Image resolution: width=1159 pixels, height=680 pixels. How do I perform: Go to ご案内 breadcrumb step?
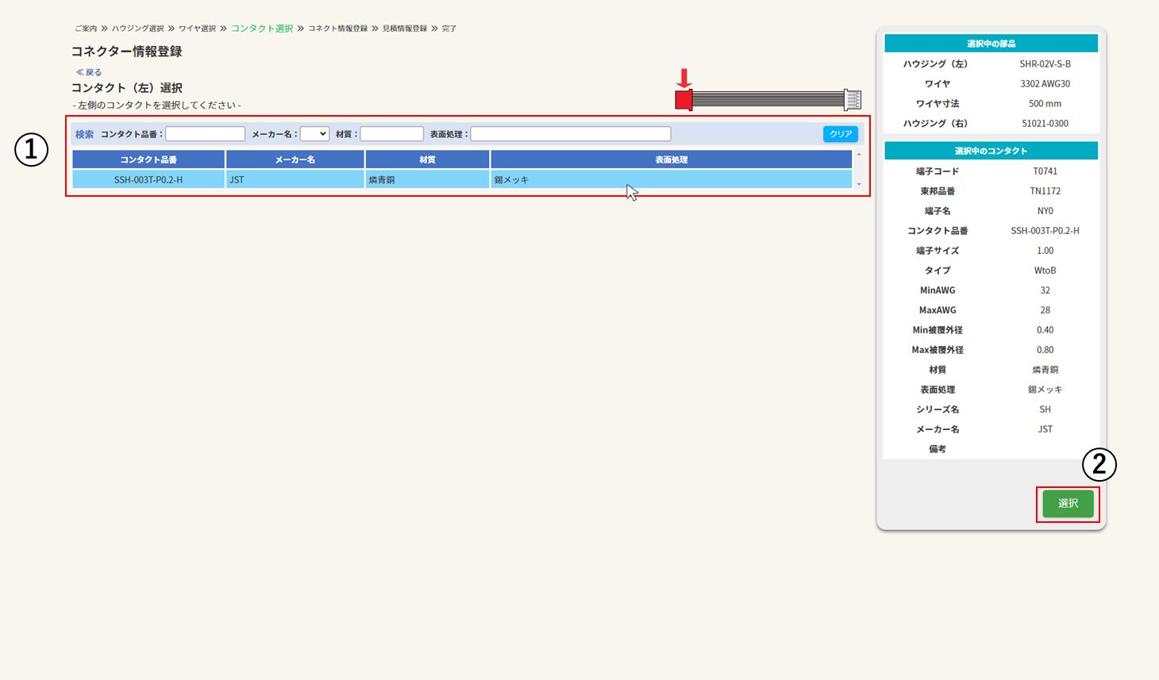(x=86, y=29)
